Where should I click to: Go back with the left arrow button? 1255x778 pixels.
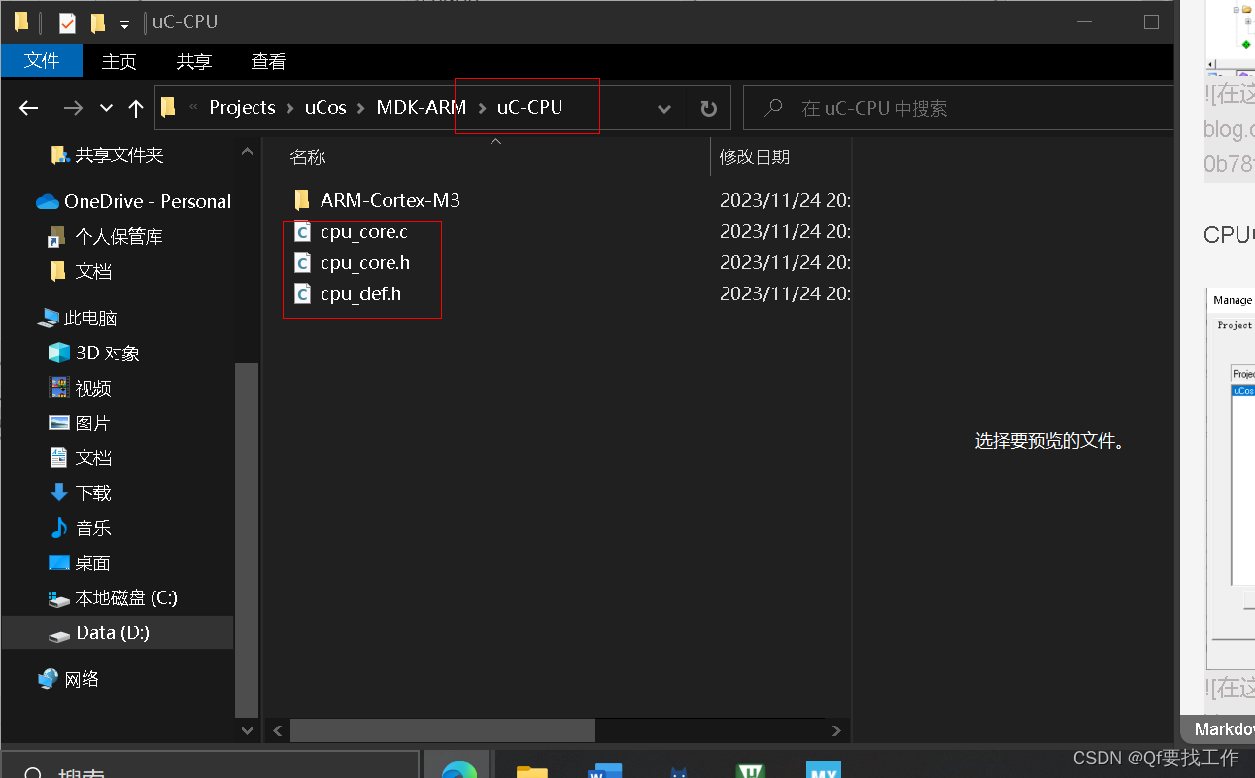click(x=29, y=108)
